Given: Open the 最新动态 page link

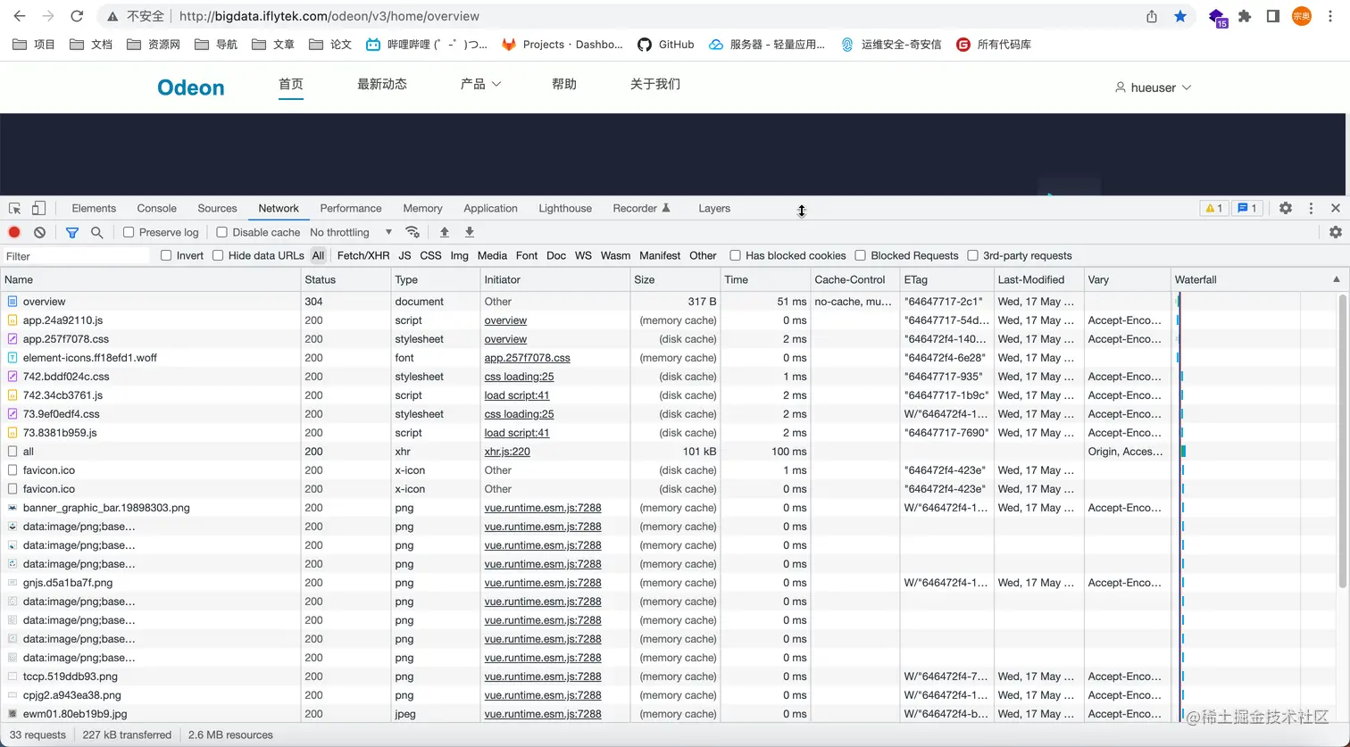Looking at the screenshot, I should click(x=382, y=84).
